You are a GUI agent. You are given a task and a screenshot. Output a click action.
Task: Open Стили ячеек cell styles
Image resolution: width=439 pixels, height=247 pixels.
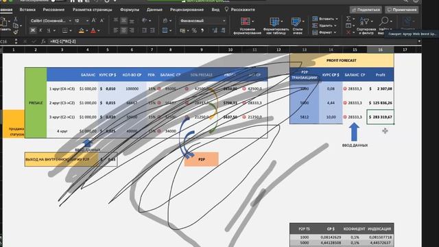(297, 26)
